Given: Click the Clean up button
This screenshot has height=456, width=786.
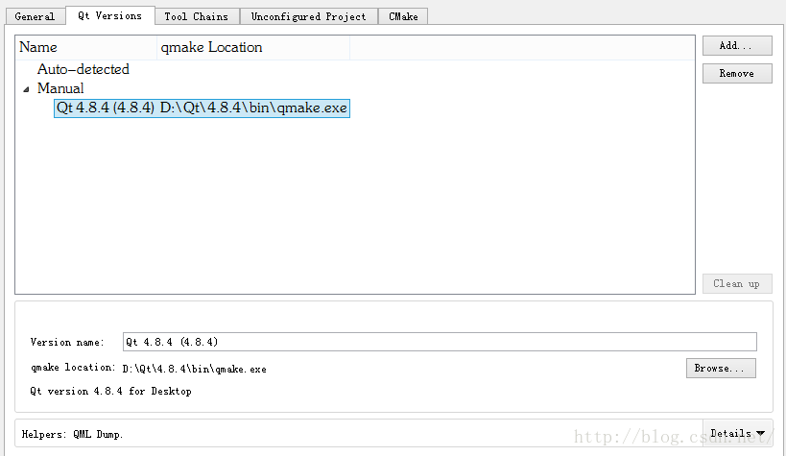Looking at the screenshot, I should point(737,283).
